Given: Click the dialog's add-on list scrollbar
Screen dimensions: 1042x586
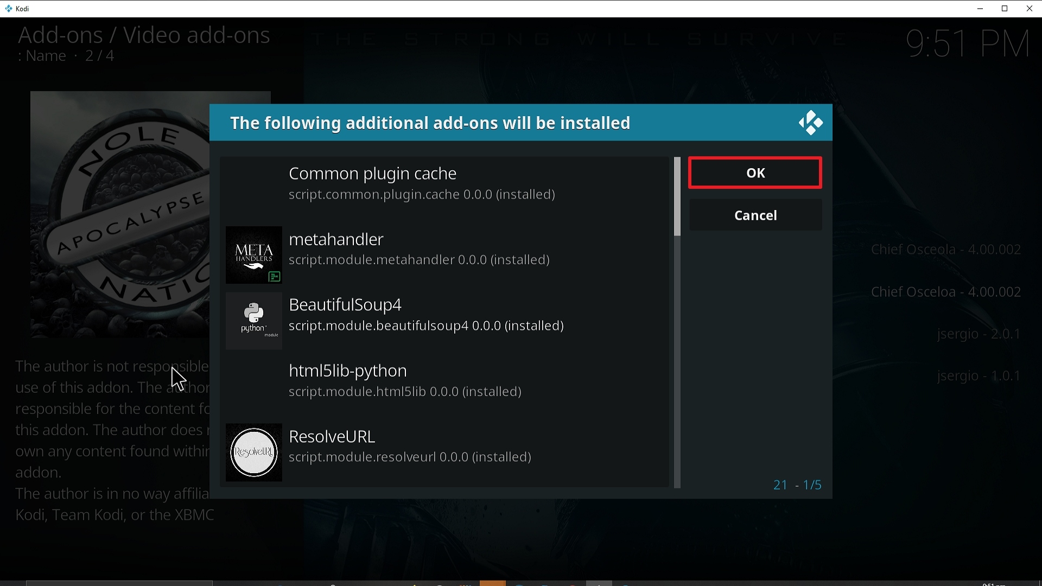Looking at the screenshot, I should (677, 323).
